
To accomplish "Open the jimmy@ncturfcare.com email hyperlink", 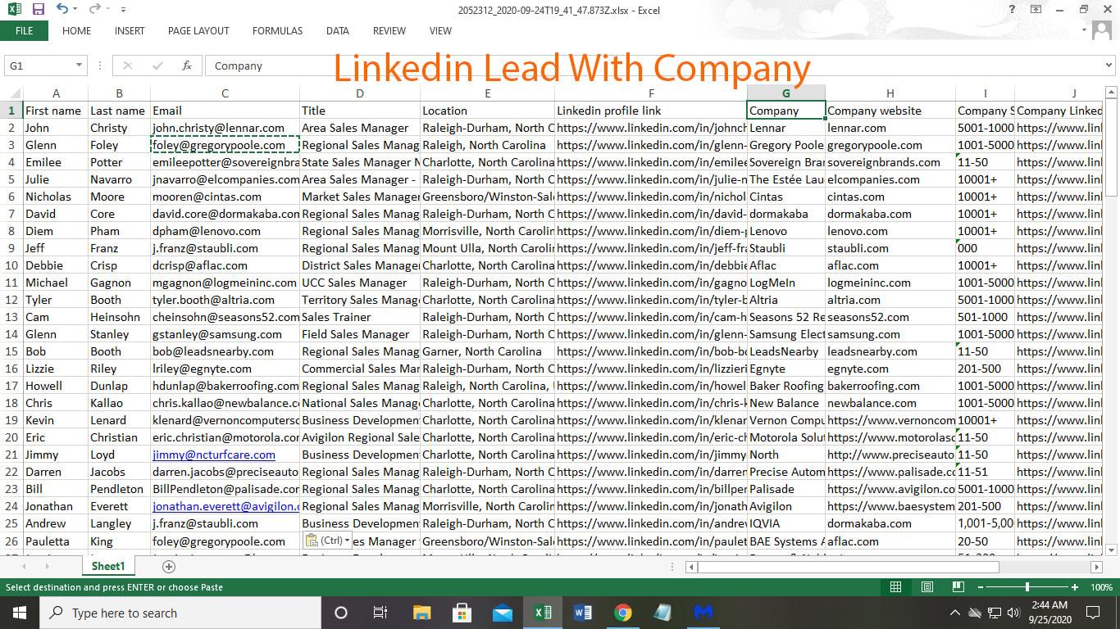I will (216, 455).
